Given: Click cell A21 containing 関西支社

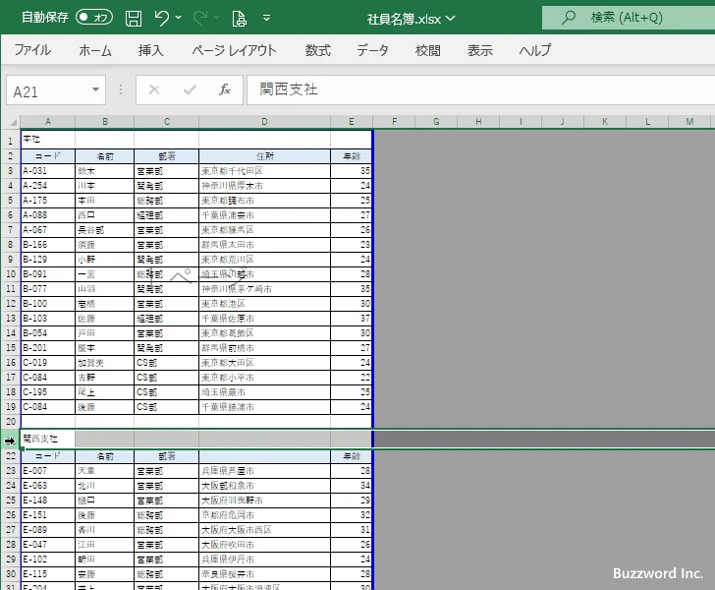Looking at the screenshot, I should click(48, 439).
